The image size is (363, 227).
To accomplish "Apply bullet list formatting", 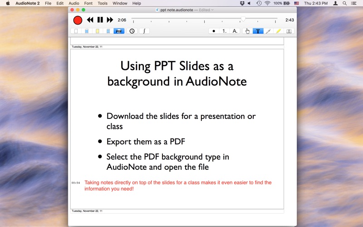I will coord(214,31).
